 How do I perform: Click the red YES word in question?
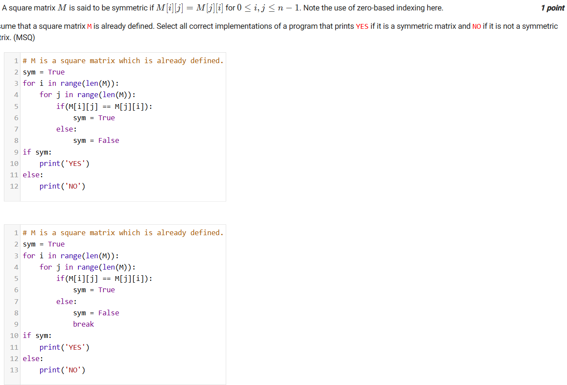(x=362, y=26)
